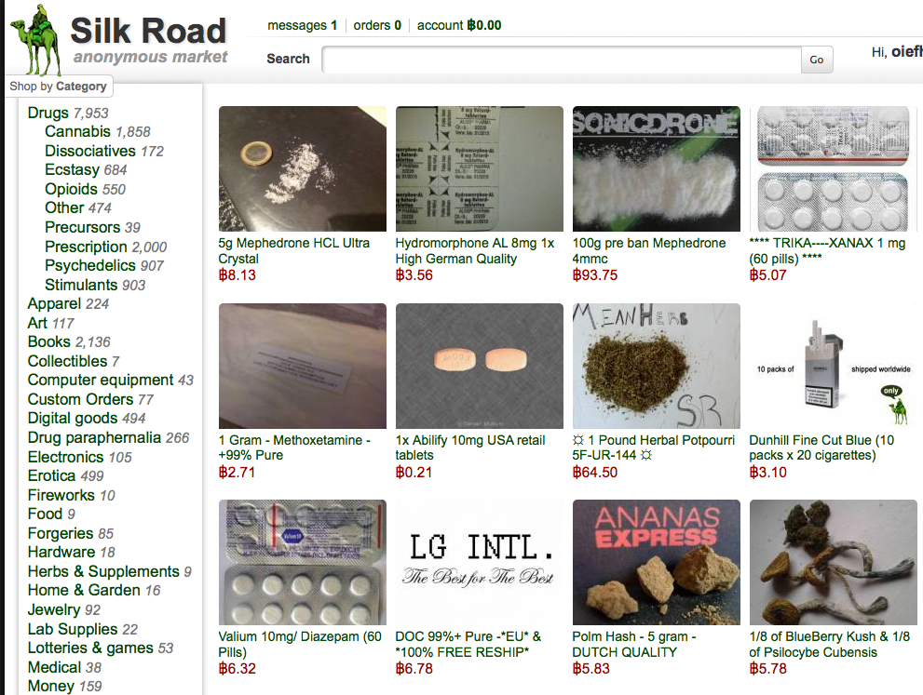
Task: Open the Digital goods category
Action: pos(87,418)
